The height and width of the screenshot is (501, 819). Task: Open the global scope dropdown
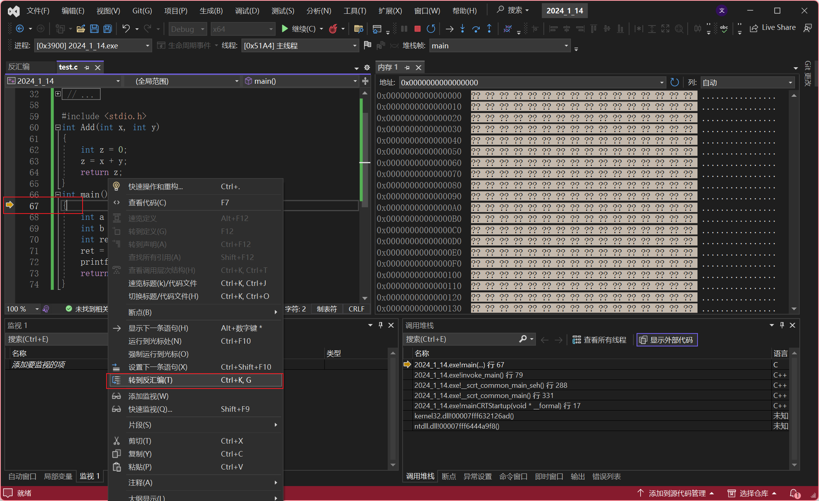pyautogui.click(x=182, y=81)
